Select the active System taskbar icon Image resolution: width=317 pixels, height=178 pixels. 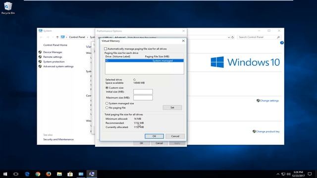click(92, 174)
